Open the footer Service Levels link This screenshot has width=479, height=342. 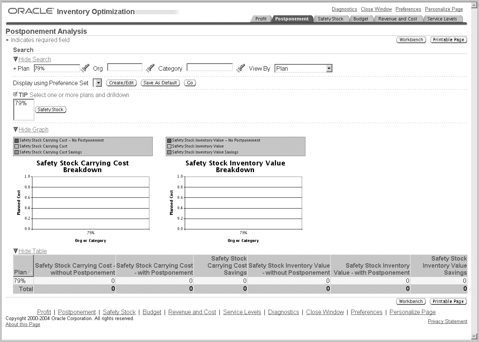tap(242, 312)
